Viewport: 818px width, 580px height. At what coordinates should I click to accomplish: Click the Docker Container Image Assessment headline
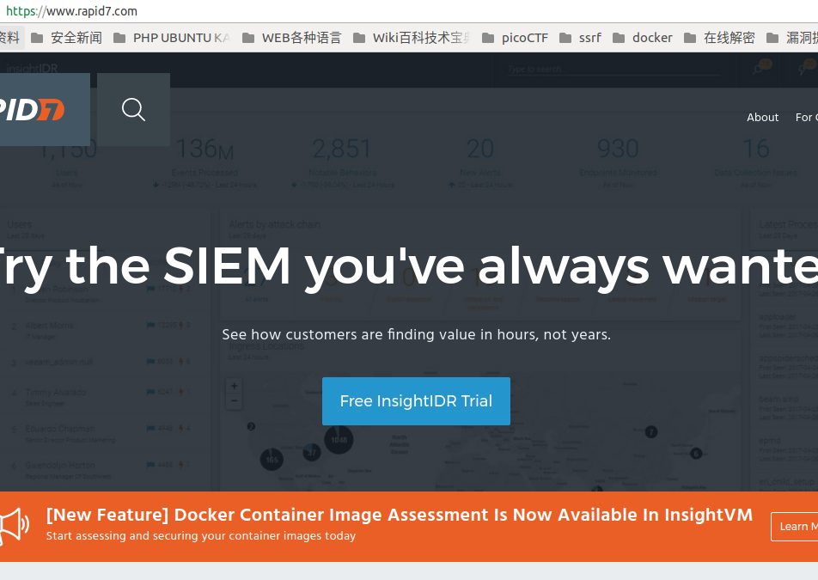pyautogui.click(x=399, y=515)
